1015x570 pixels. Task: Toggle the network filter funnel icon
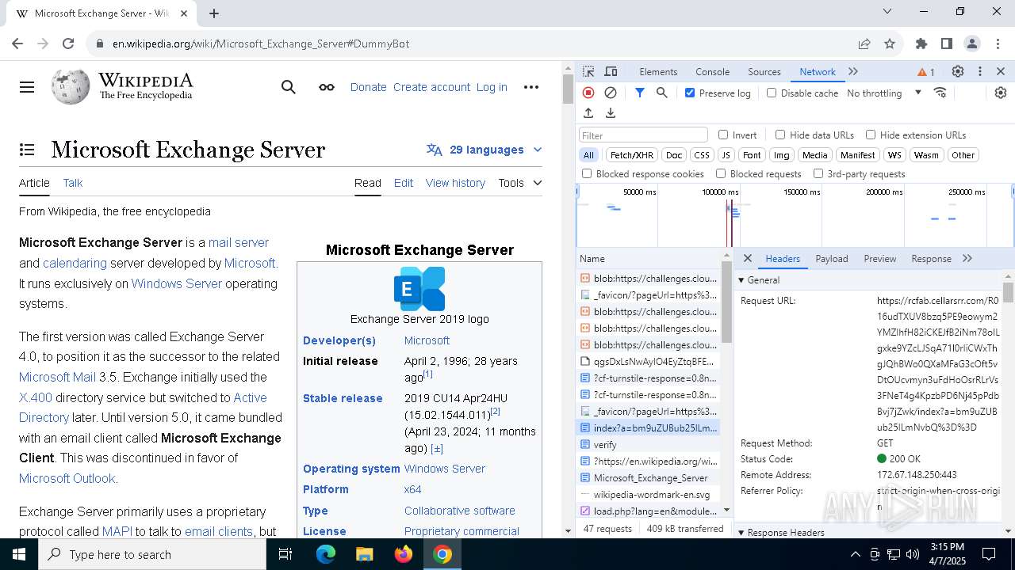pos(640,93)
